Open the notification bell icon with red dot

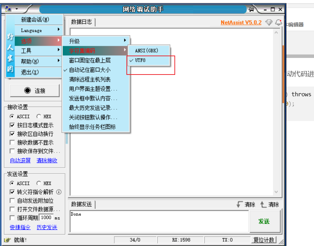point(278,22)
